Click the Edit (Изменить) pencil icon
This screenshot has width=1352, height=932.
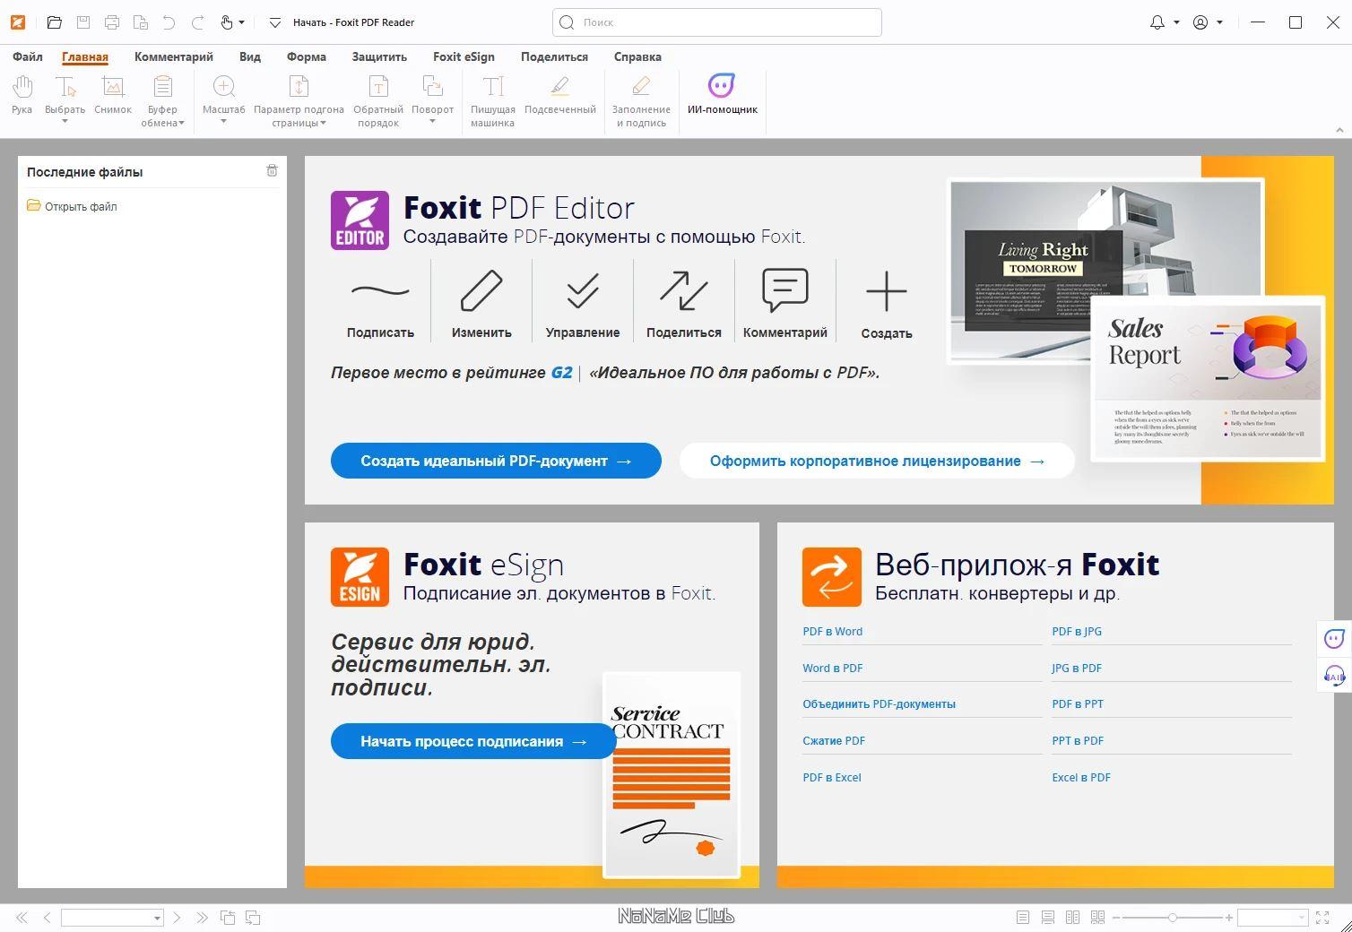tap(481, 291)
